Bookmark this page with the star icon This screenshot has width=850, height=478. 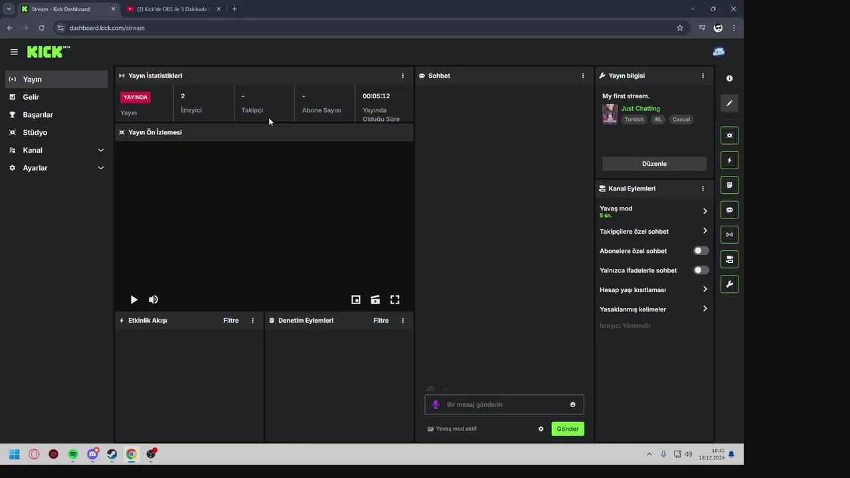680,28
